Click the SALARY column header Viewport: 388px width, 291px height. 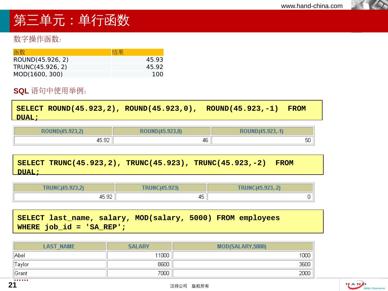tap(139, 246)
